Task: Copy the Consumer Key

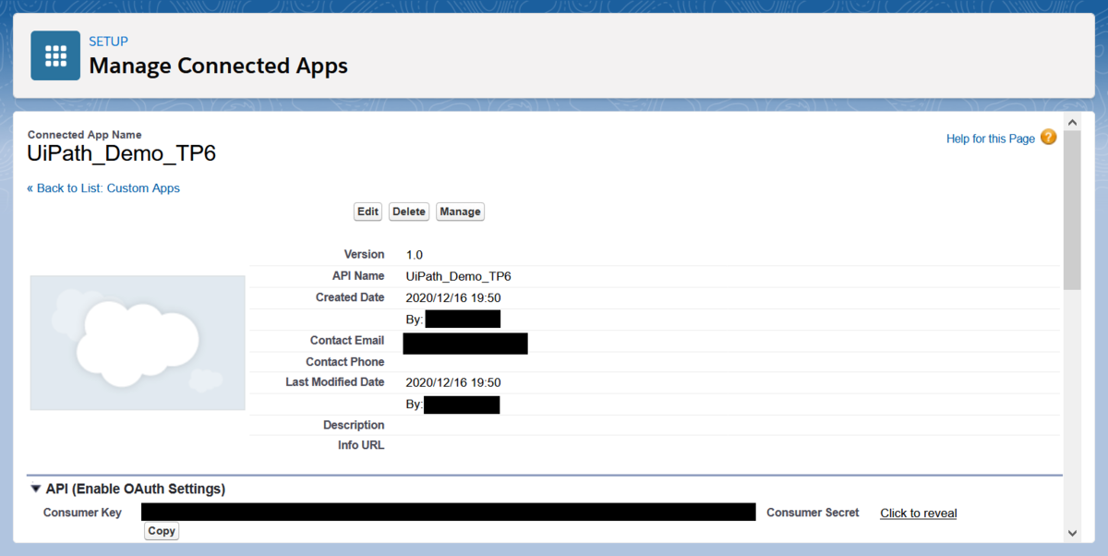Action: pos(162,531)
